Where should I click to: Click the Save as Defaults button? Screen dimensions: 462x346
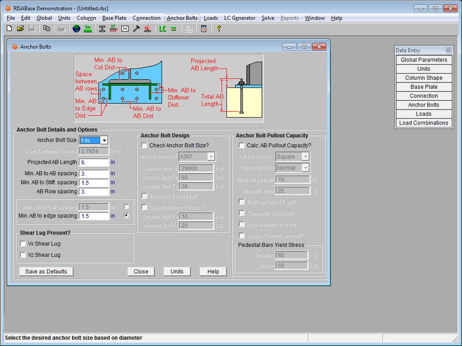46,271
